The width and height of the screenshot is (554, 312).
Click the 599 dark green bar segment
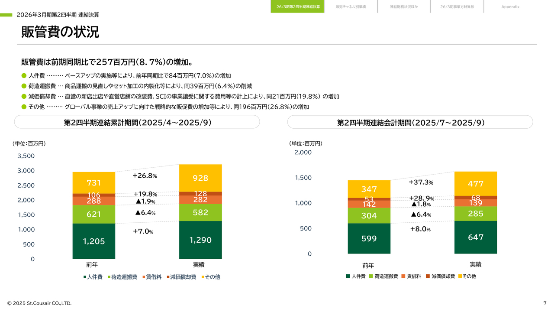(369, 238)
